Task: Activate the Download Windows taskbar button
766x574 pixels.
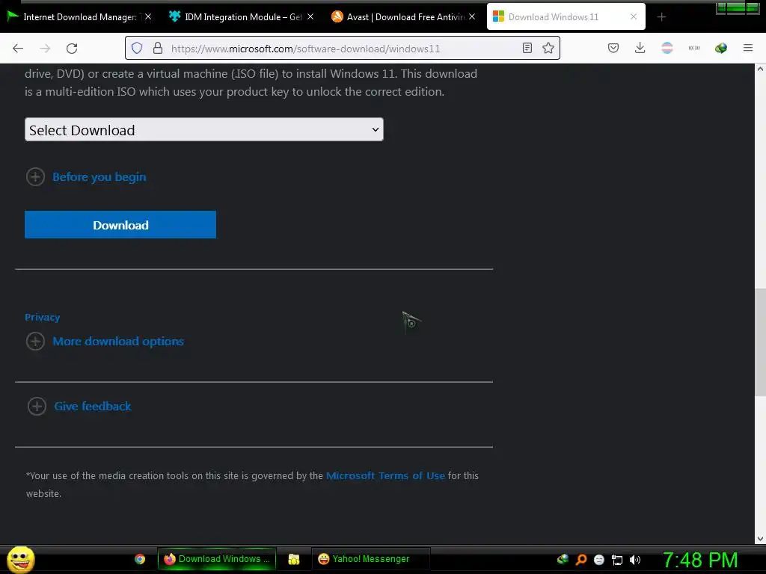Action: 217,559
